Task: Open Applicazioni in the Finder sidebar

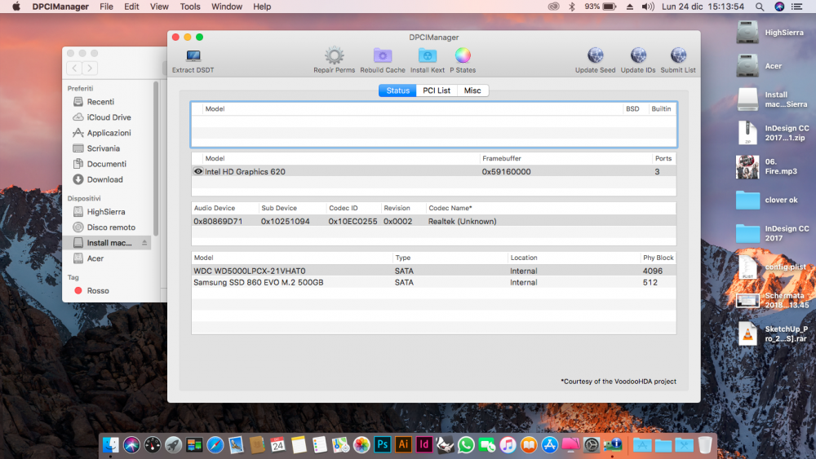Action: tap(109, 133)
